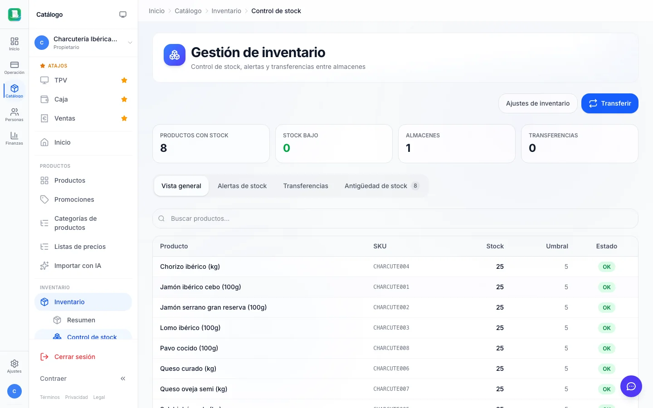653x408 pixels.
Task: Select Inventario in the sidebar
Action: tap(83, 302)
